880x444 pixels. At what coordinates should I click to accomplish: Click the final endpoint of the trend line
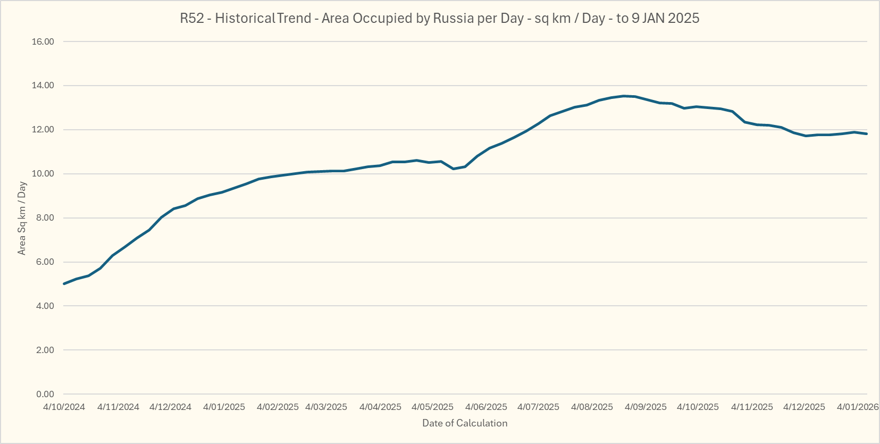click(x=867, y=133)
